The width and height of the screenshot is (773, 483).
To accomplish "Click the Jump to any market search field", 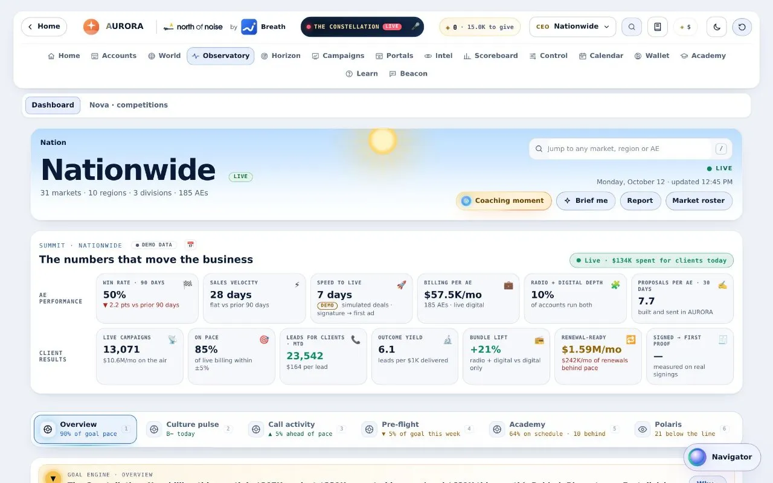I will (629, 149).
